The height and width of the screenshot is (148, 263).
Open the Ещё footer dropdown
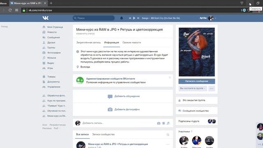pos(57,128)
